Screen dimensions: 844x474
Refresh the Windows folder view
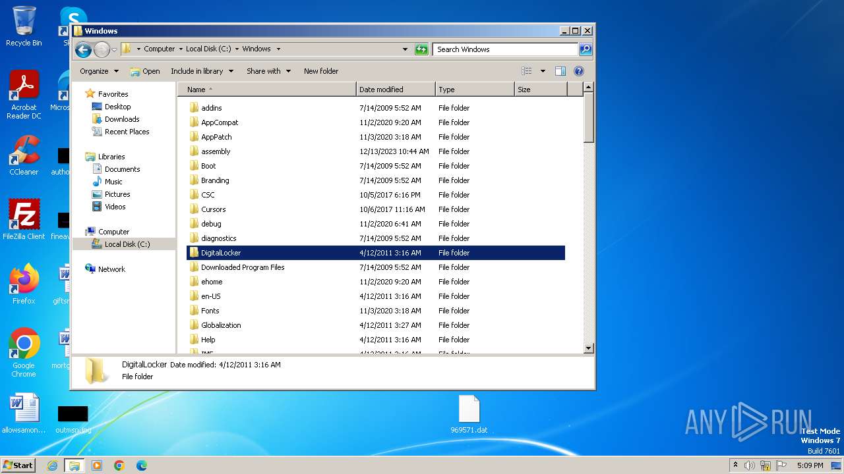[421, 49]
